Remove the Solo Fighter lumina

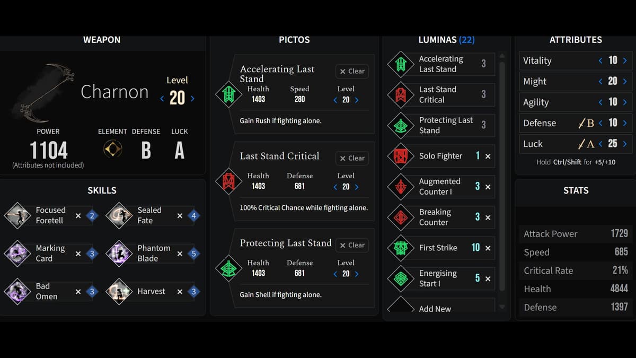[x=488, y=156]
